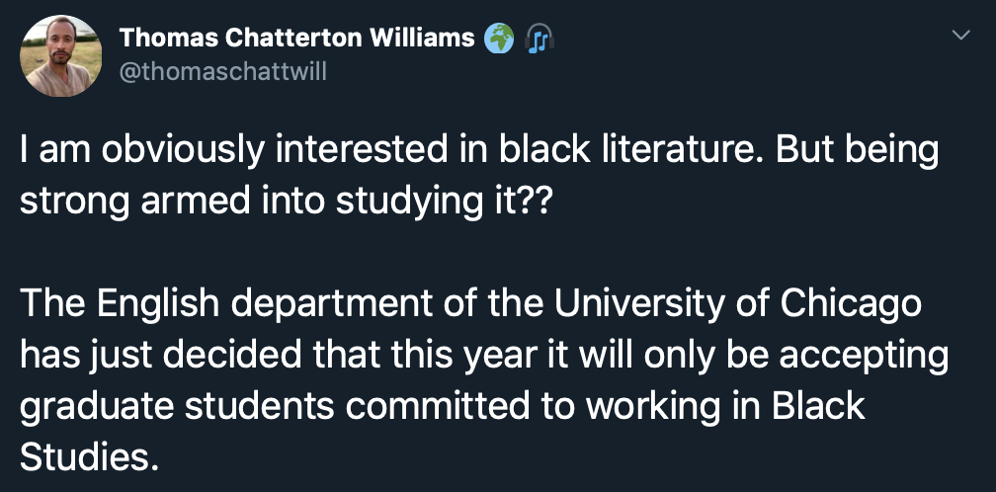Open the tweet options chevron menu

click(x=961, y=35)
